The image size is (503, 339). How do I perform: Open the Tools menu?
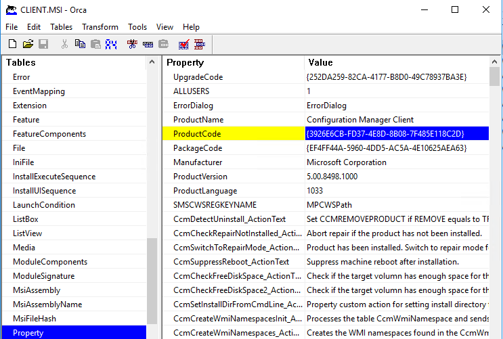pos(137,27)
